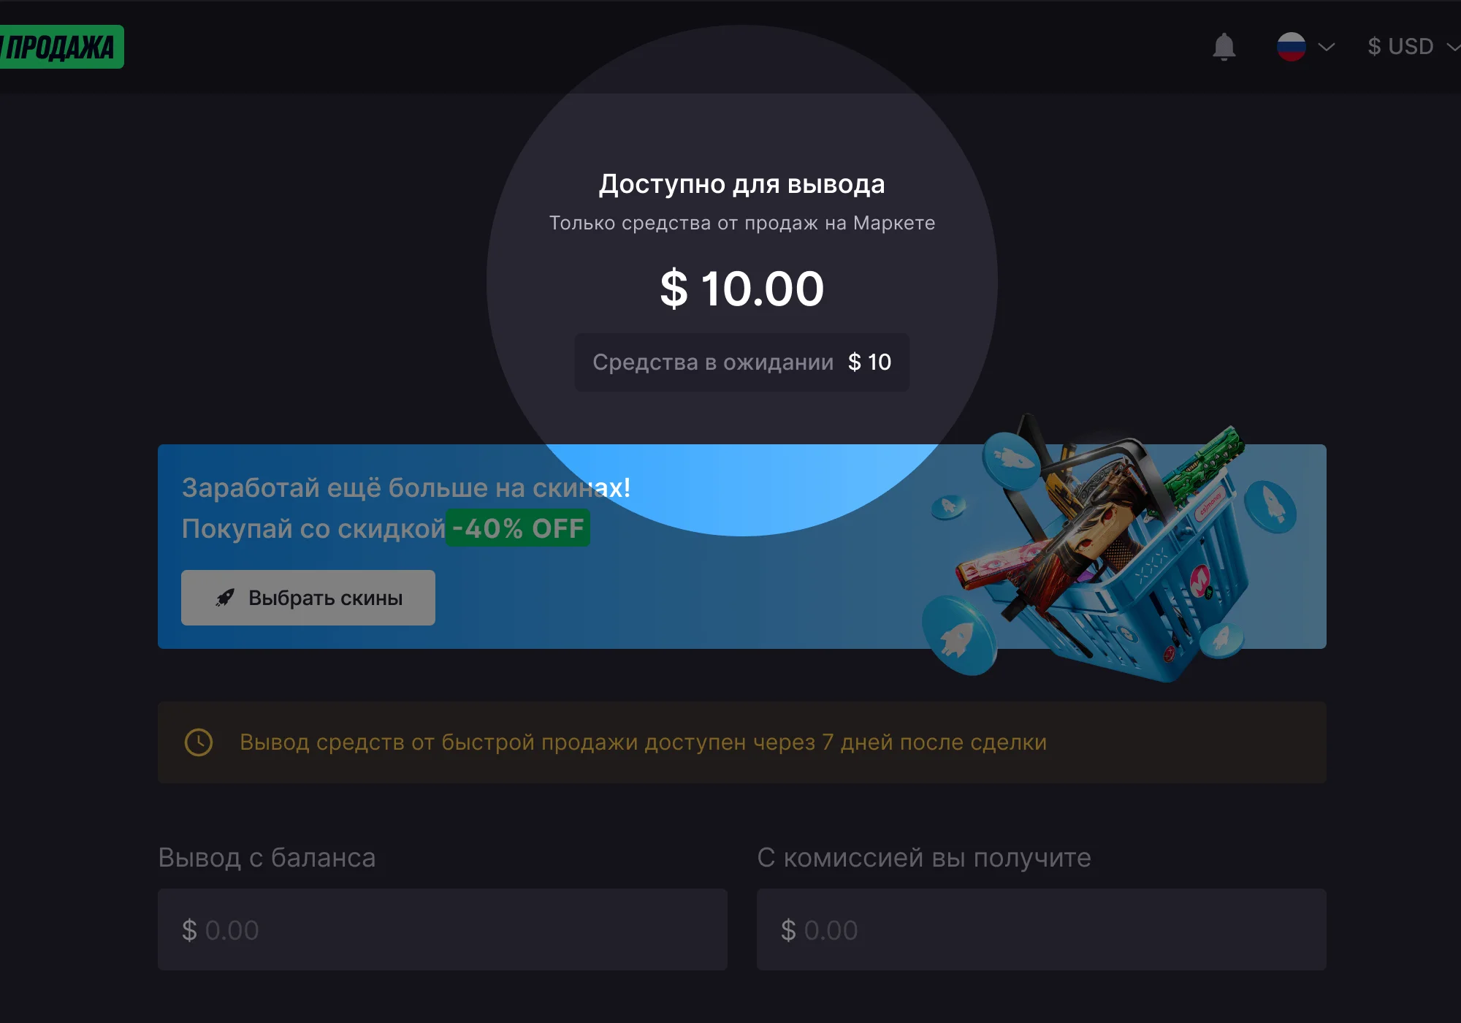Focus the Вывод с баланса amount field
1461x1023 pixels.
(443, 929)
